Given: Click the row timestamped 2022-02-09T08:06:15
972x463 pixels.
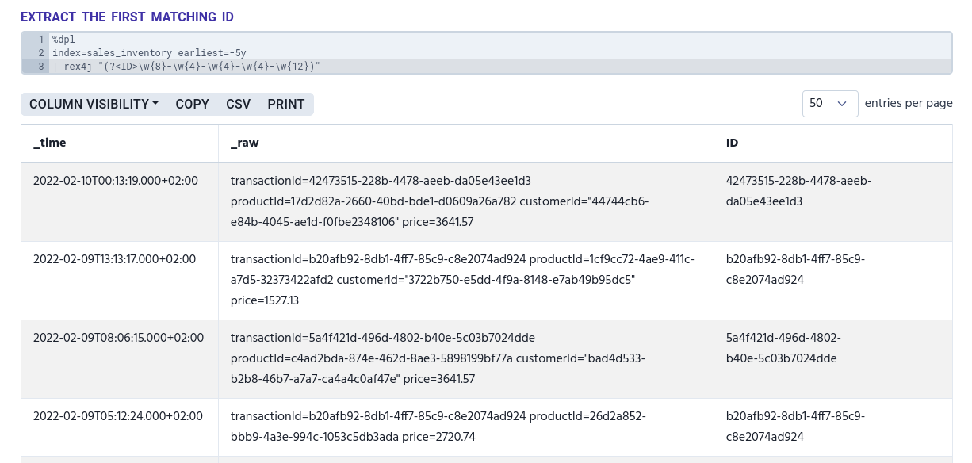Looking at the screenshot, I should [x=117, y=338].
